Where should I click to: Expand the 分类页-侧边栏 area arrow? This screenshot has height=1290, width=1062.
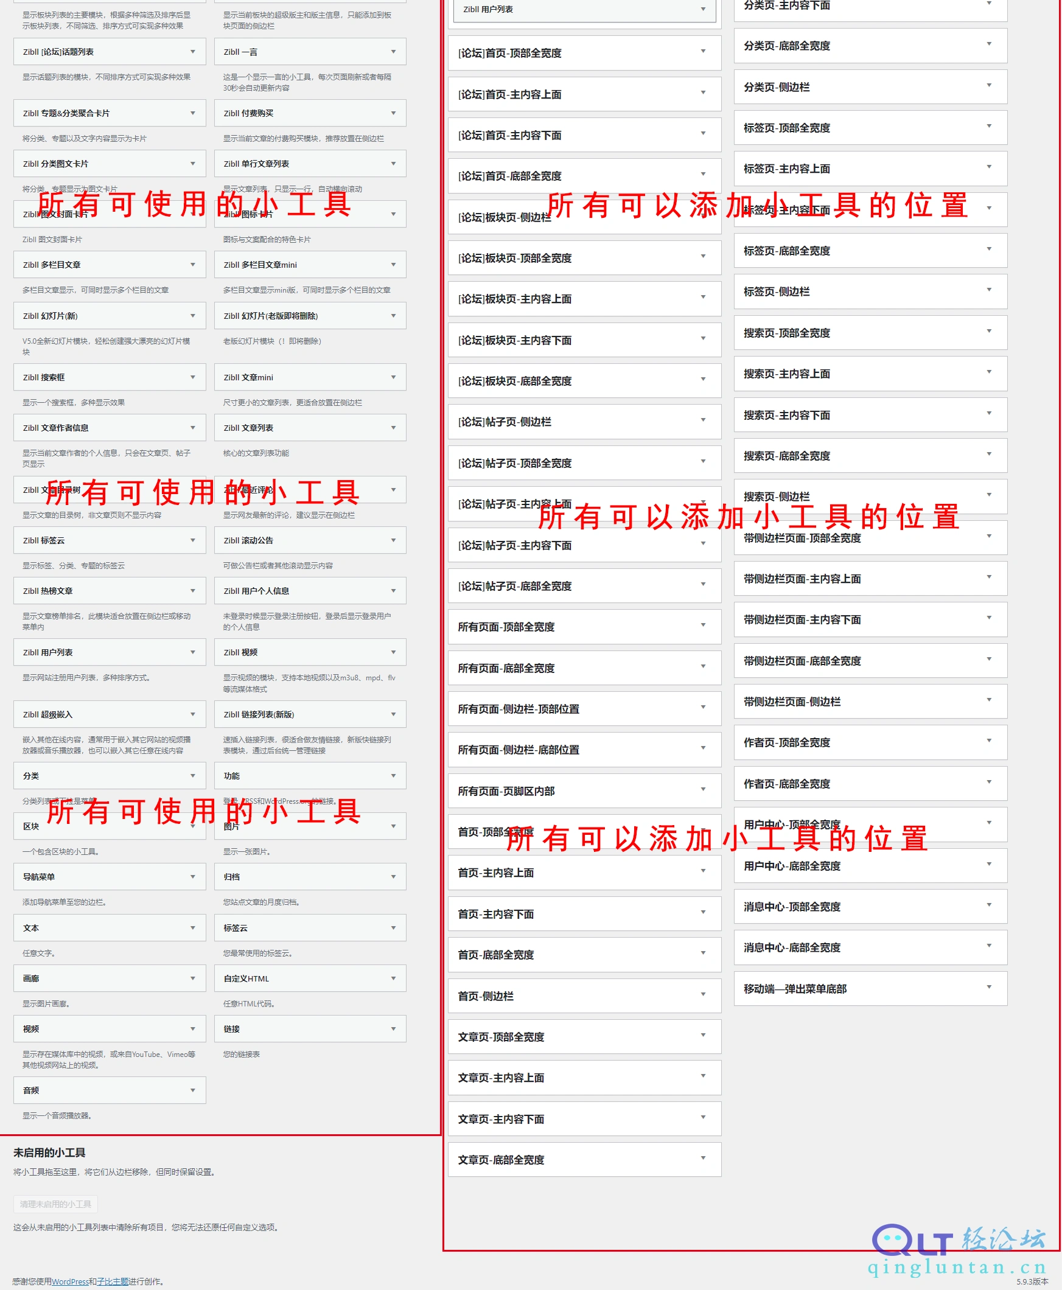988,86
